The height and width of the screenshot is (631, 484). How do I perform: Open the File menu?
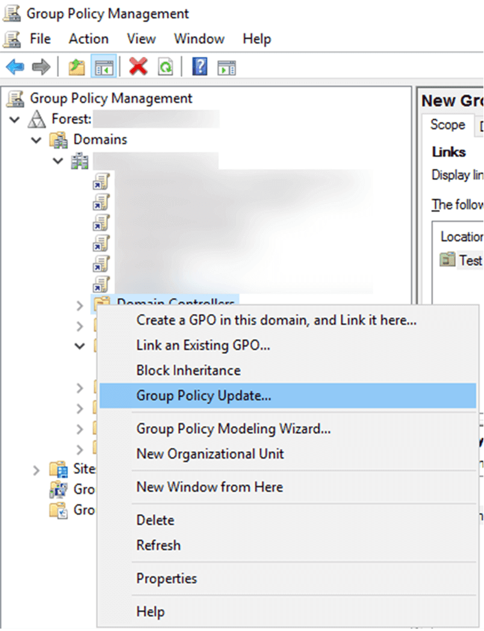tap(39, 38)
